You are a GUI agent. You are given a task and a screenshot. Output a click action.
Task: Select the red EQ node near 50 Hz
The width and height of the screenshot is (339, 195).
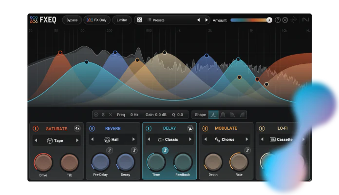tap(60, 53)
